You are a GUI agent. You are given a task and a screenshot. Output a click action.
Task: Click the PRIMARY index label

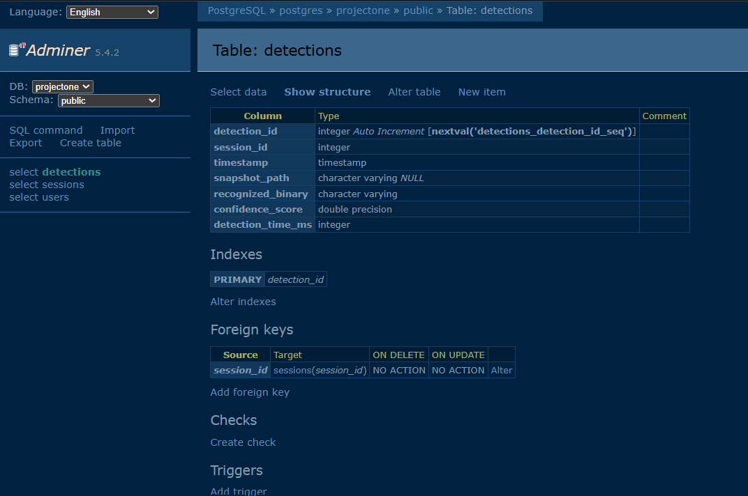(237, 279)
